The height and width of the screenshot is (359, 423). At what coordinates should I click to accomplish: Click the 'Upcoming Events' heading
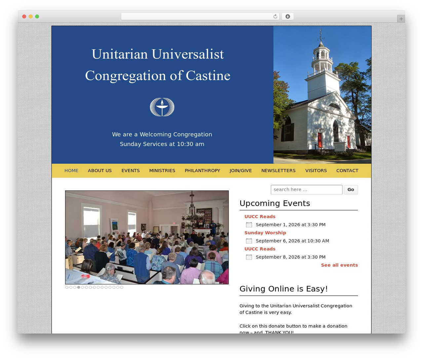point(275,203)
